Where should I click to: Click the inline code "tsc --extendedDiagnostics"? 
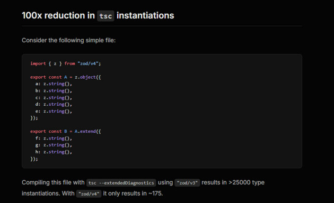pyautogui.click(x=121, y=182)
